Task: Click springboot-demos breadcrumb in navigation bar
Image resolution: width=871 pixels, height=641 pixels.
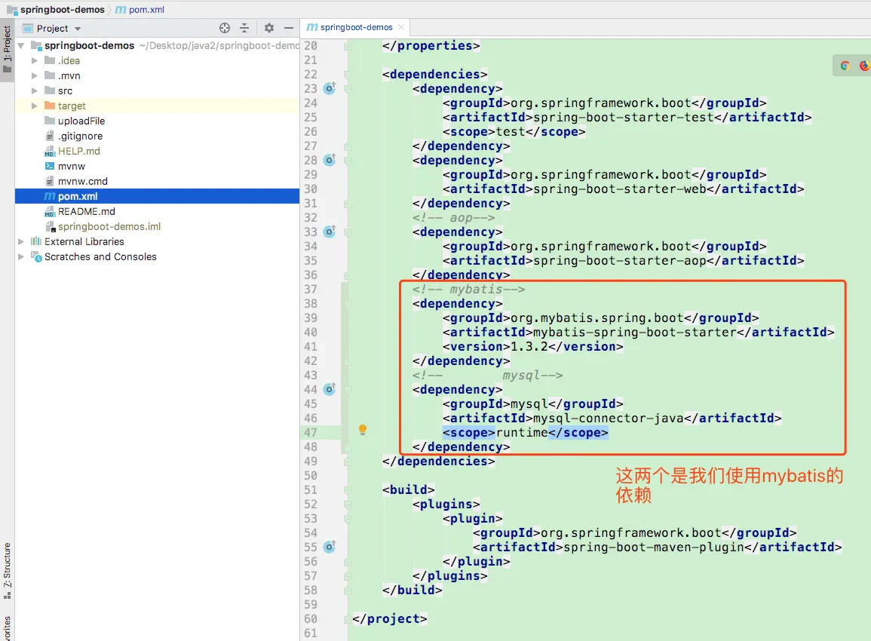Action: [x=62, y=10]
